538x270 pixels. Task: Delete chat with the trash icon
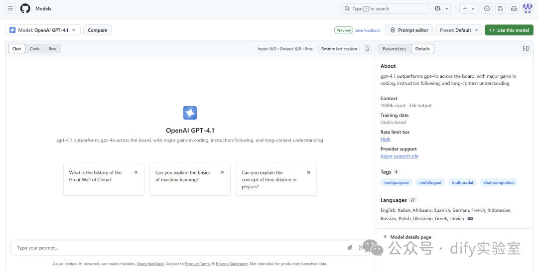tap(368, 49)
